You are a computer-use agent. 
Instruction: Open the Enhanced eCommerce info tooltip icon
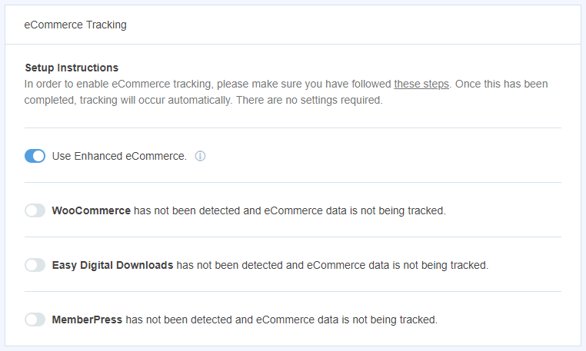[x=200, y=156]
